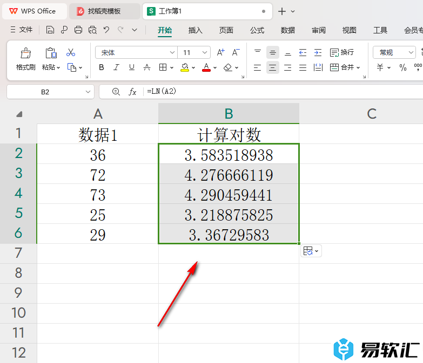Click the formula bar input field
This screenshot has height=363, width=423.
[x=283, y=92]
